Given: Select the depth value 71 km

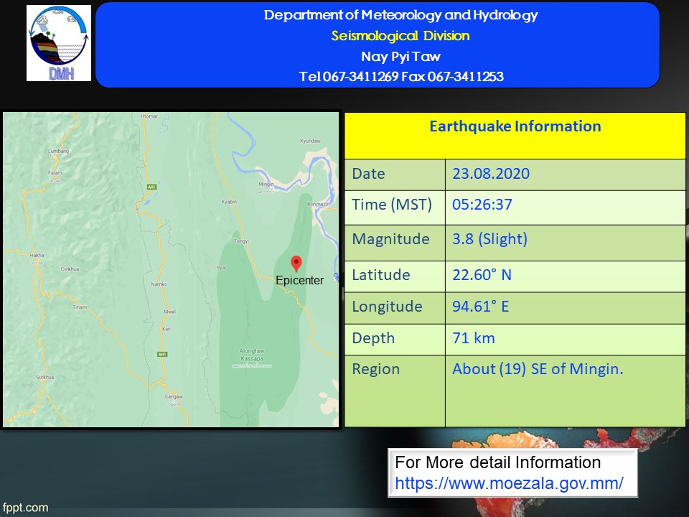Looking at the screenshot, I should 473,338.
